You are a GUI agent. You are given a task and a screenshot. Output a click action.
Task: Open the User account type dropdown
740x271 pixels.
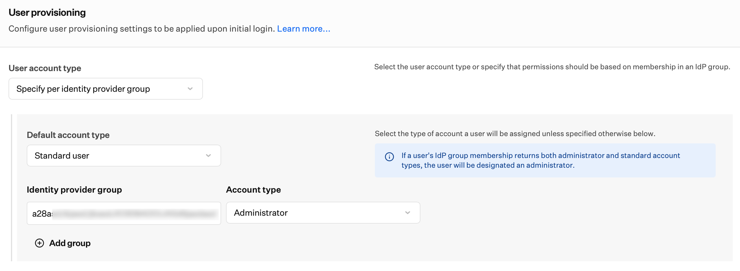pyautogui.click(x=106, y=89)
